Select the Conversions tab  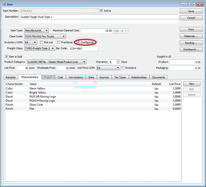75,77
